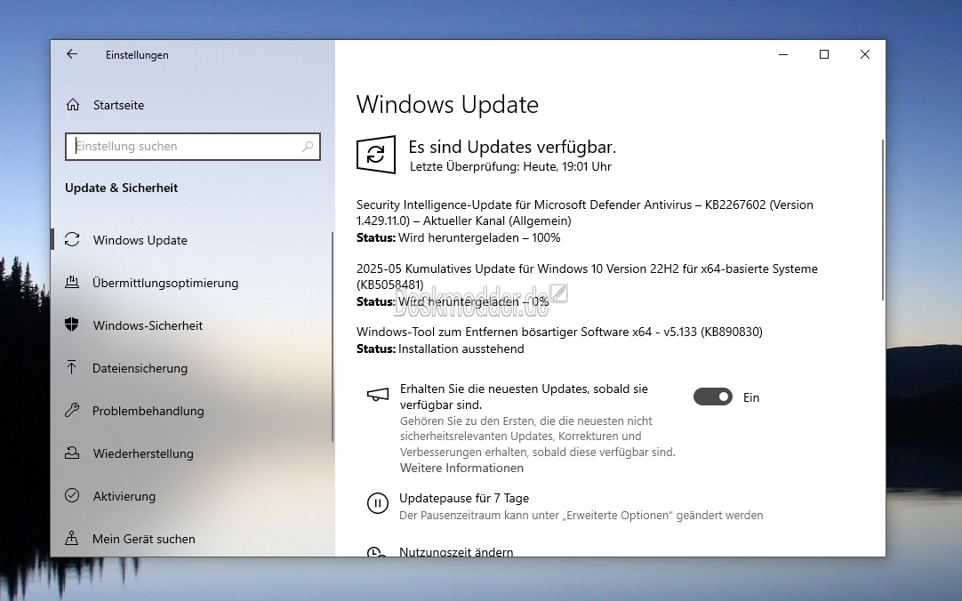962x601 pixels.
Task: Click Updatepause für 7 Tage
Action: point(464,498)
